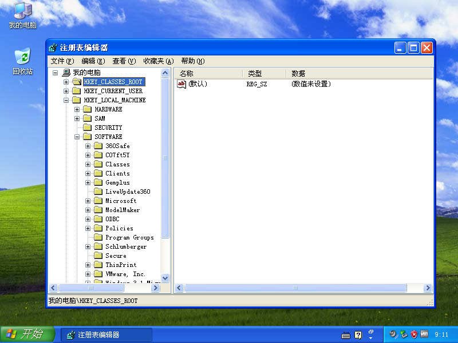This screenshot has height=343, width=458.
Task: Expand the Microsoft key under SOFTWARE
Action: [x=88, y=201]
